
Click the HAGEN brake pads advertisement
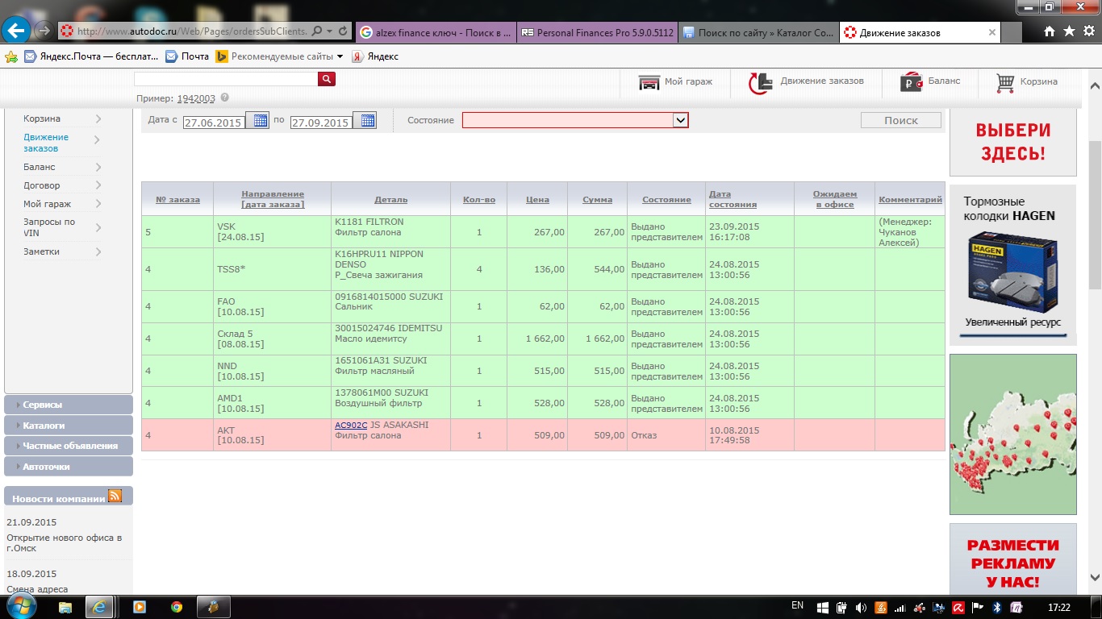point(1012,265)
